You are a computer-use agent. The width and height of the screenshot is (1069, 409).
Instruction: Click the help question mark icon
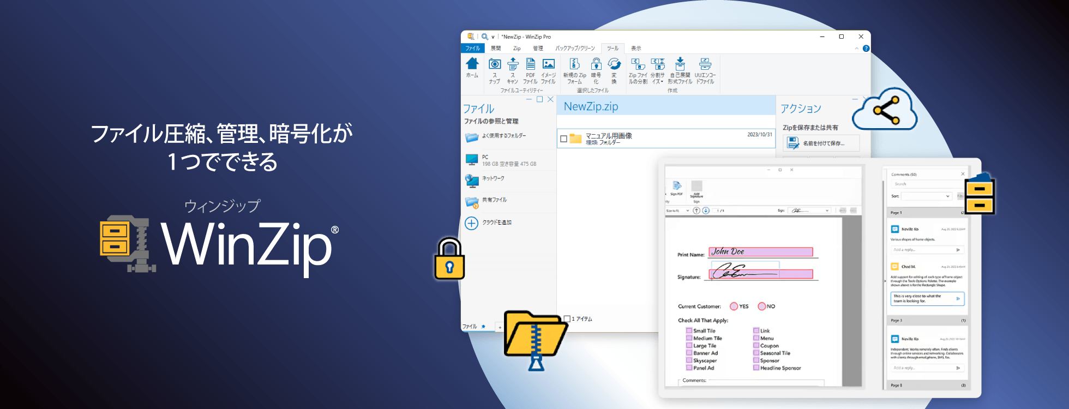(866, 49)
